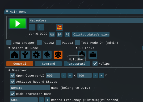Open the briefcase UI link icon
The height and width of the screenshot is (102, 143).
[93, 55]
